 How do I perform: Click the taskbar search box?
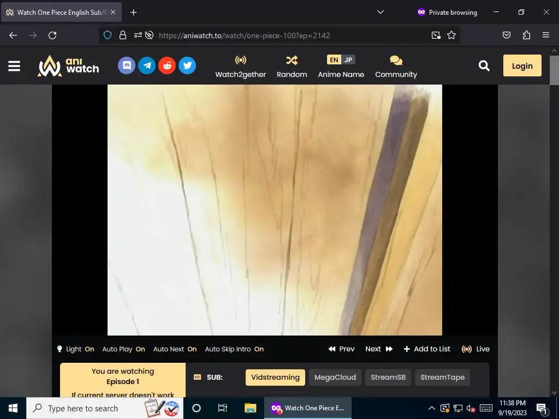(105, 408)
